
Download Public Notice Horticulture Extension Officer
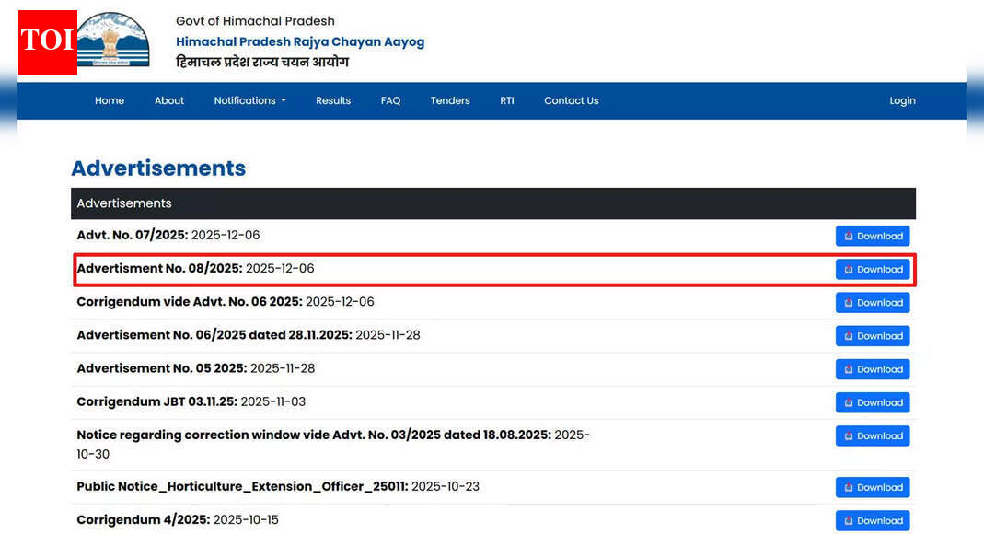(x=872, y=487)
